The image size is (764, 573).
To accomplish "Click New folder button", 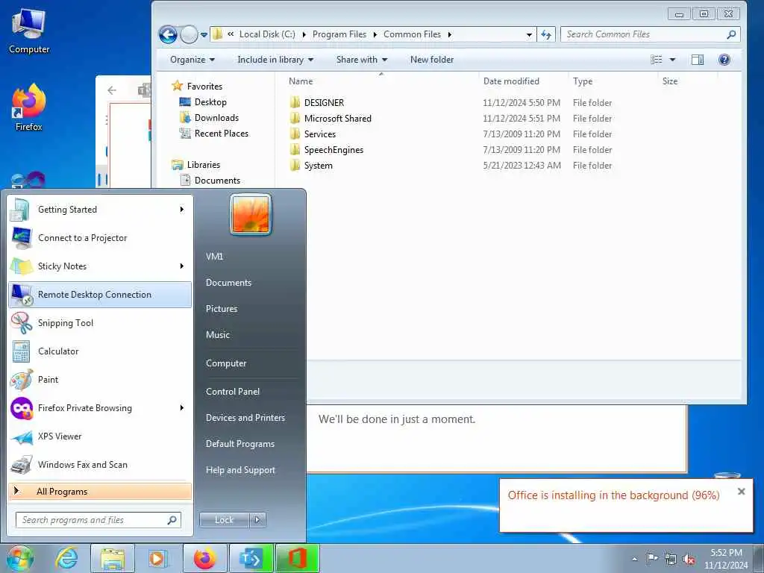I will pyautogui.click(x=432, y=60).
